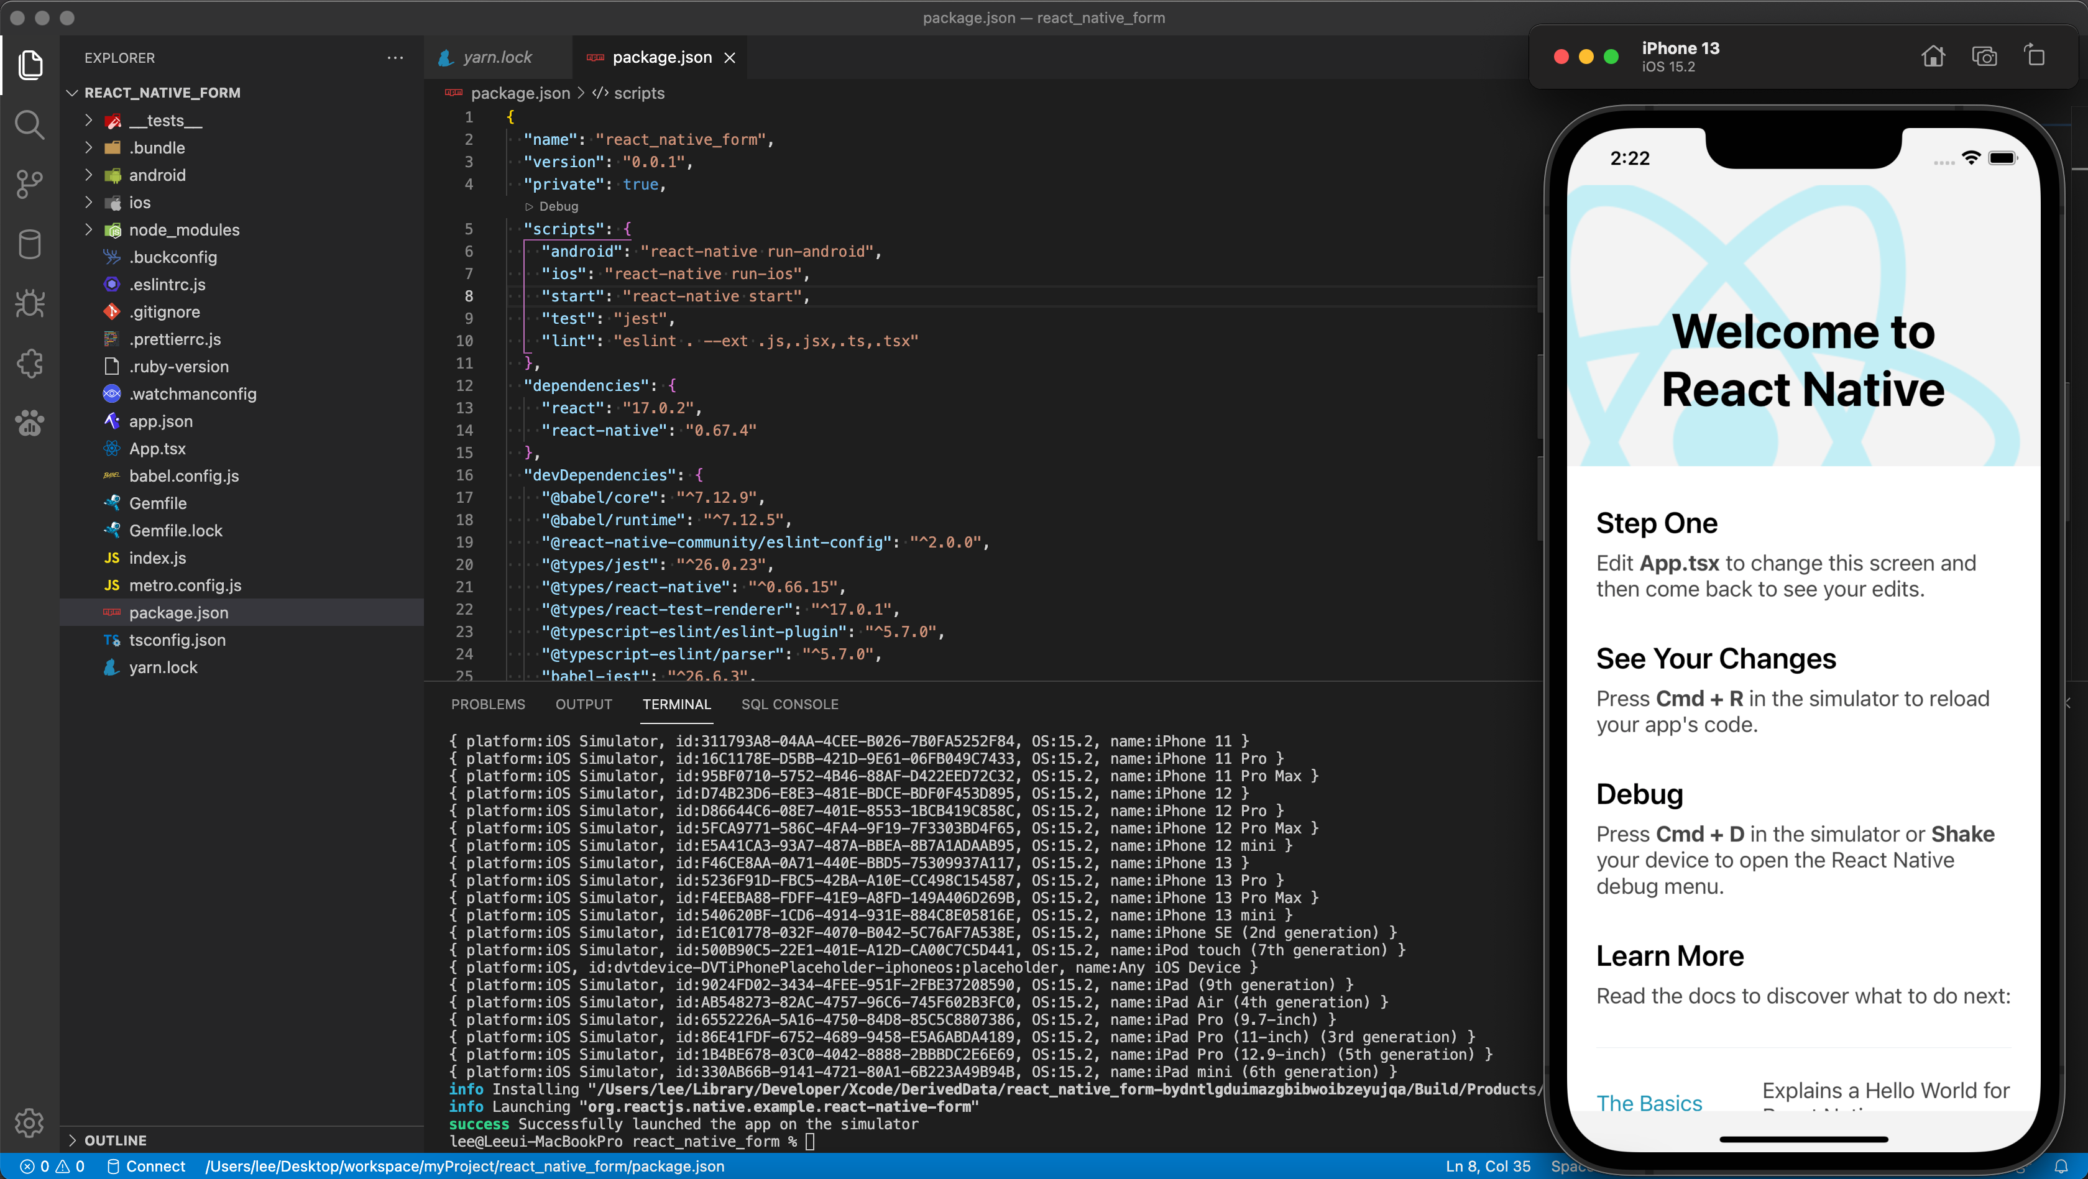
Task: Expand the OUTLINE section
Action: 115,1140
